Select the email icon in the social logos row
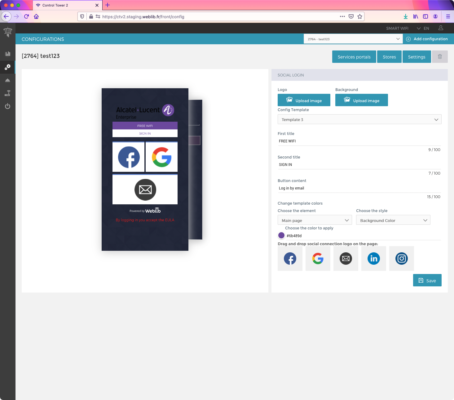The image size is (454, 400). tap(346, 259)
